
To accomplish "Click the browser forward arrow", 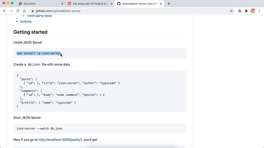I will coord(11,11).
